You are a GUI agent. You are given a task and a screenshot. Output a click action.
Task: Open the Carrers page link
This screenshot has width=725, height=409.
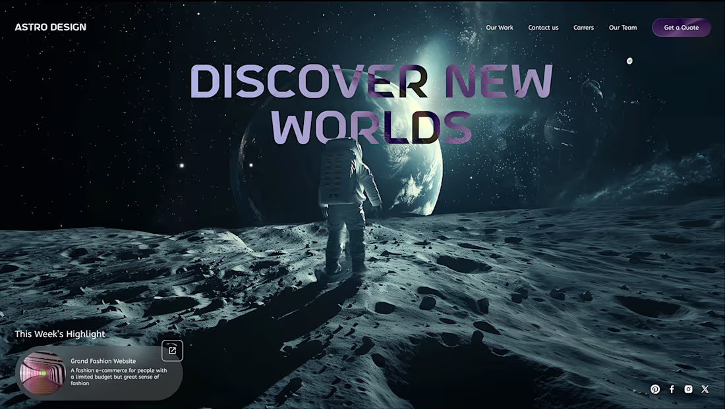583,27
